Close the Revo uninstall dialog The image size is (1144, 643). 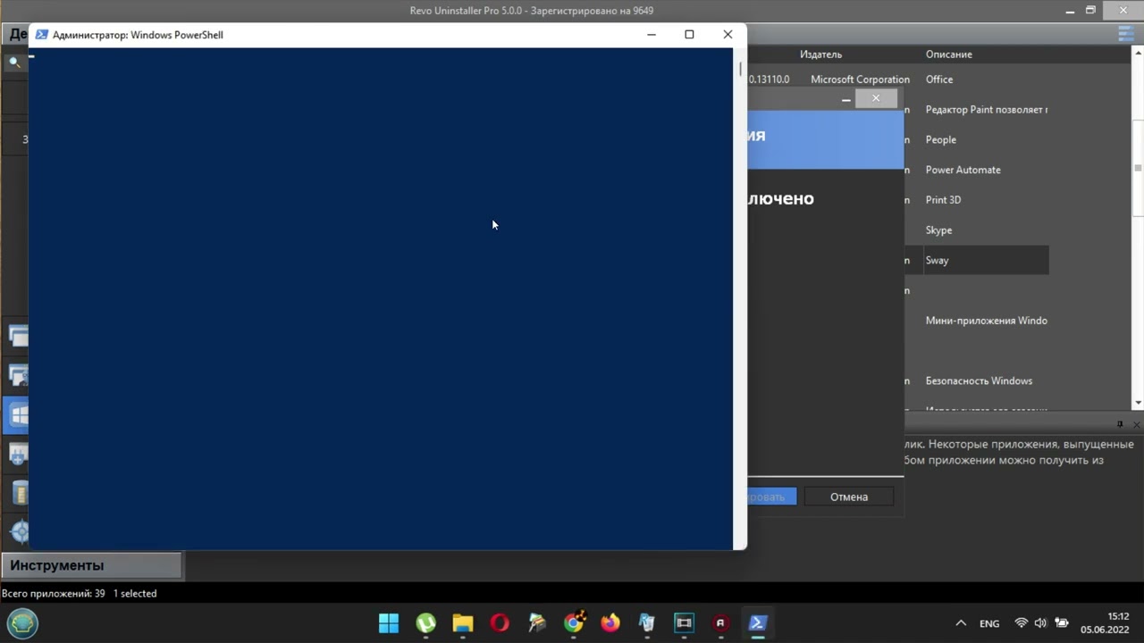(876, 98)
